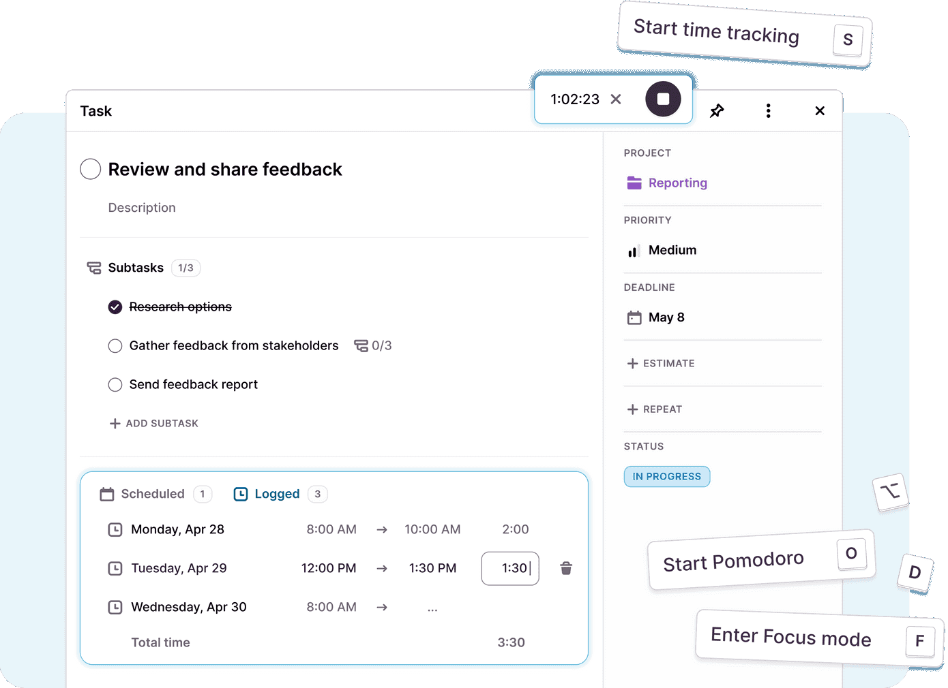The width and height of the screenshot is (948, 688).
Task: Edit the 1:30 duration input field
Action: point(509,568)
